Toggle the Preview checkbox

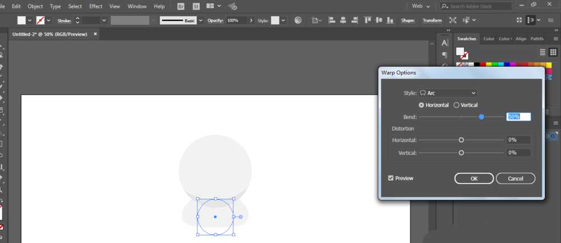tap(390, 178)
